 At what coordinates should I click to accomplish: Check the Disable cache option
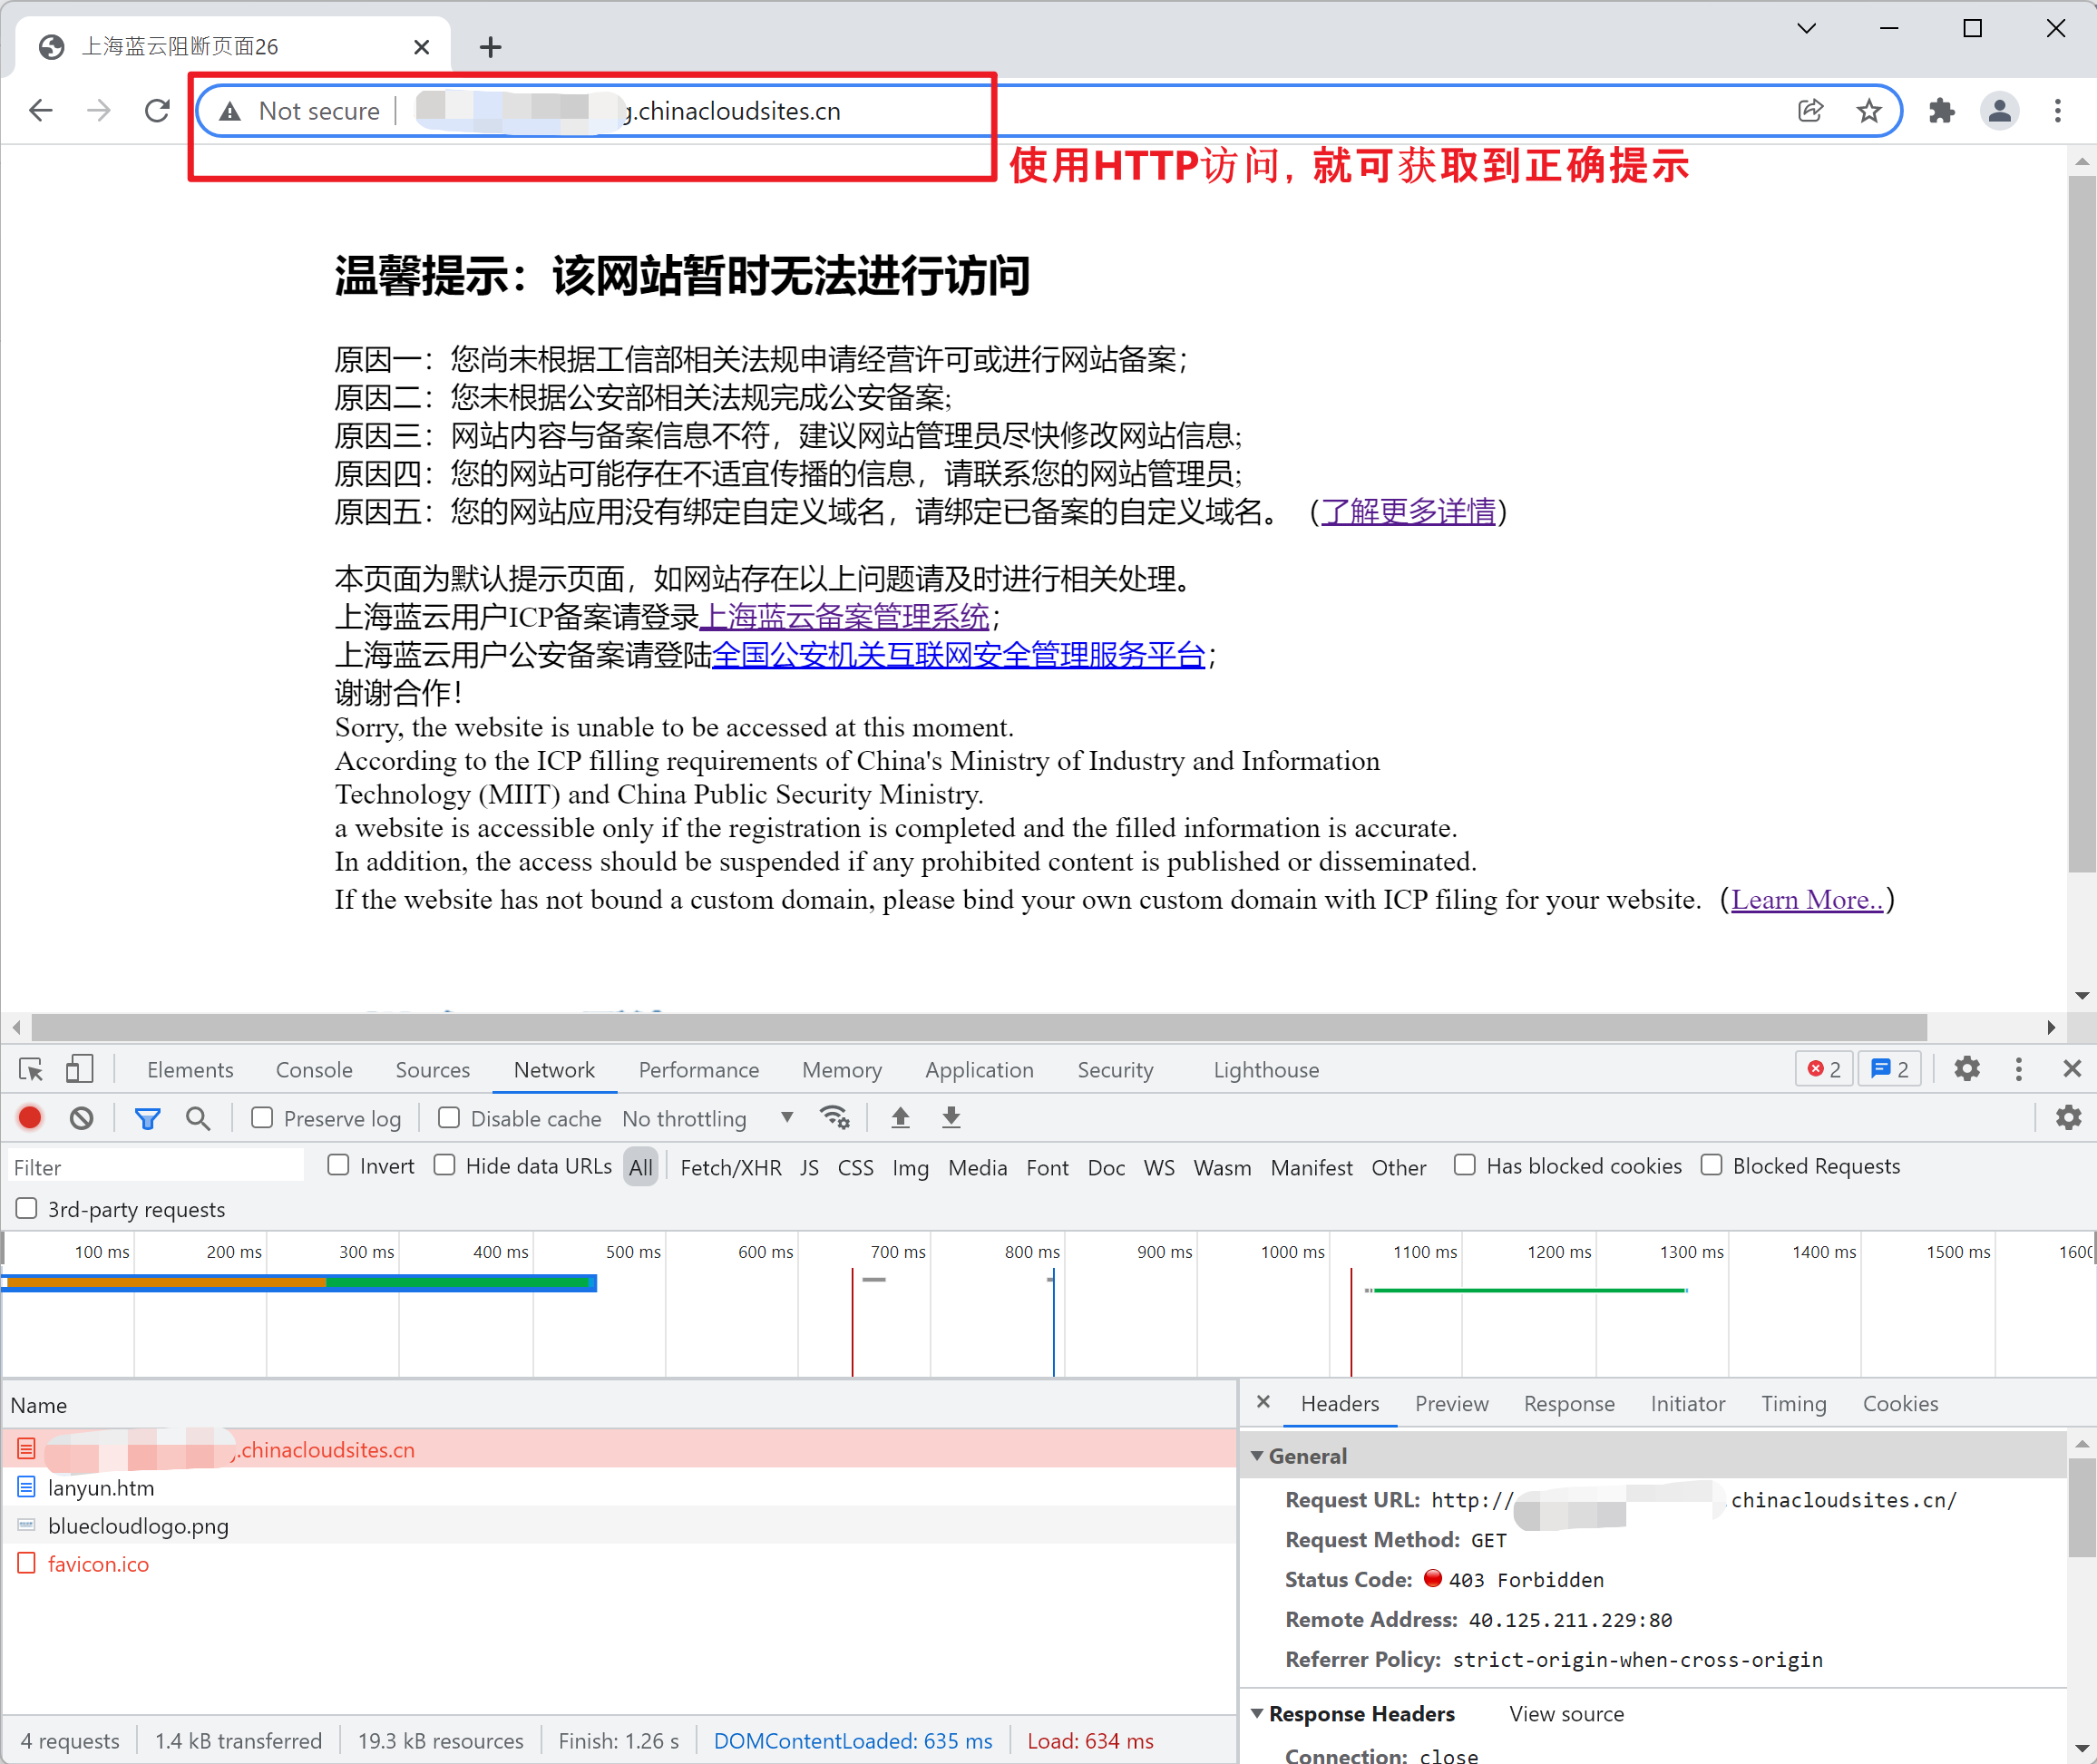(449, 1118)
